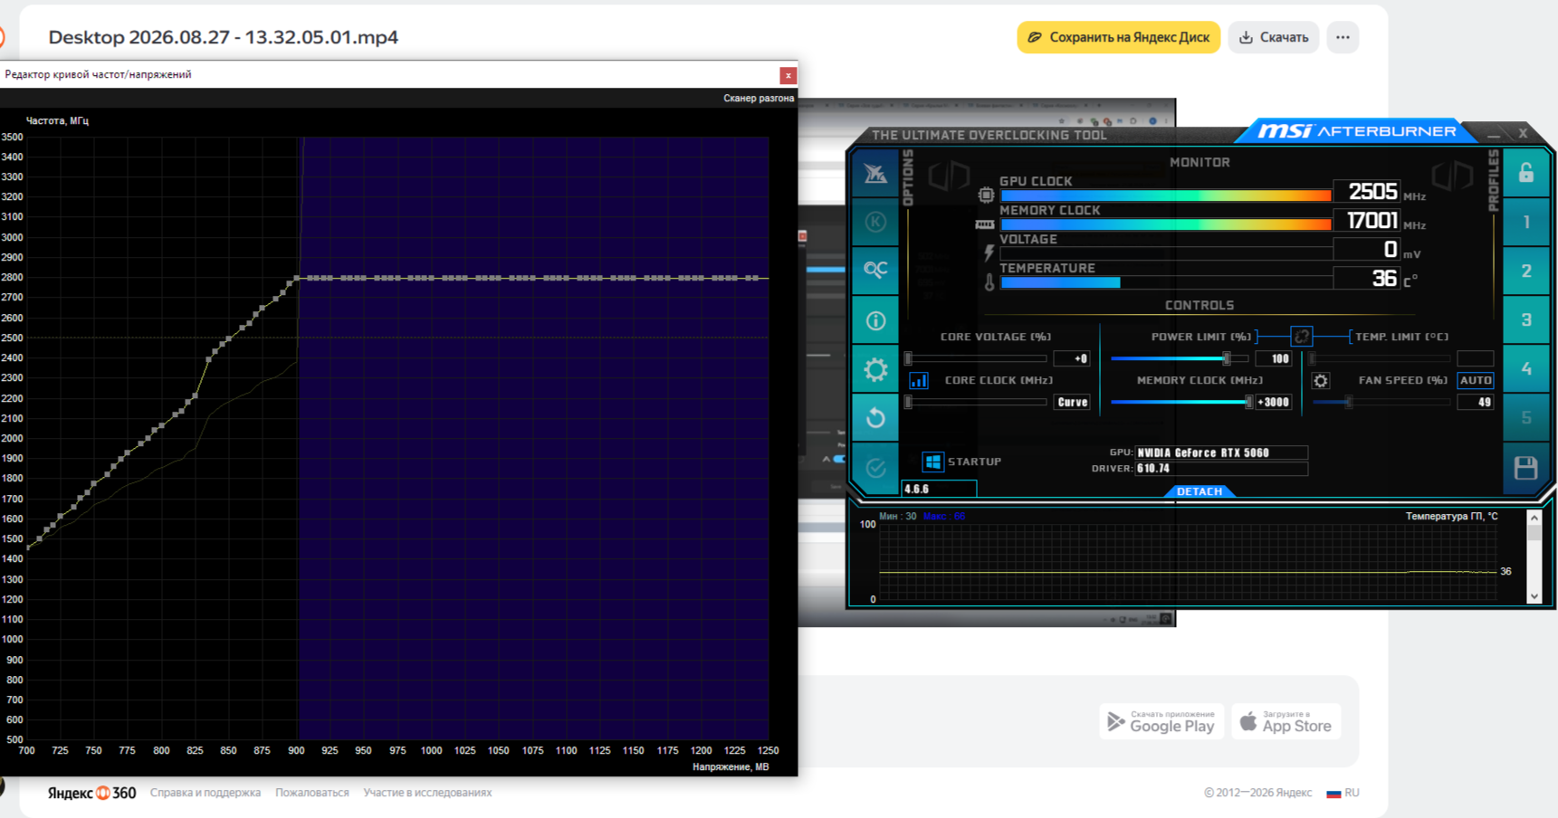The width and height of the screenshot is (1558, 818).
Task: Click the Temp Limit slider handle
Action: coord(1313,358)
